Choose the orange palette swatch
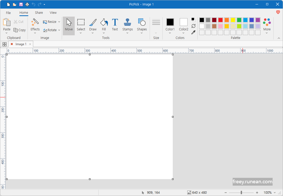Viewport: 283px width, 196px height. click(x=227, y=20)
